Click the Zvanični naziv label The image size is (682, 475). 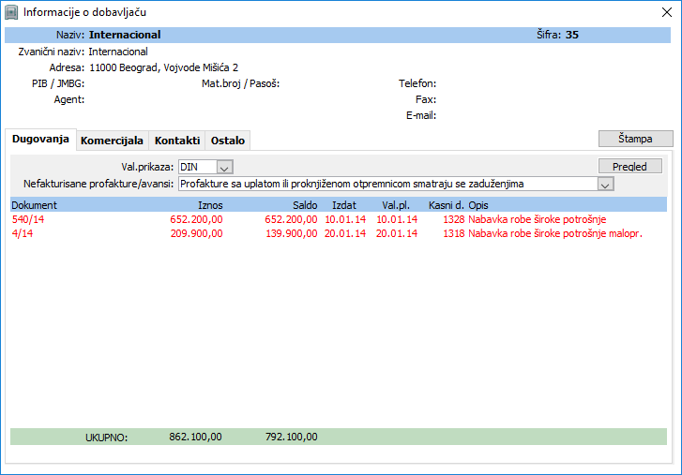[x=52, y=52]
